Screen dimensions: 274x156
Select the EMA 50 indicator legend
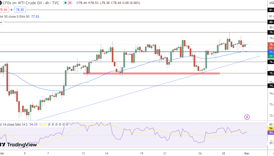click(x=15, y=17)
